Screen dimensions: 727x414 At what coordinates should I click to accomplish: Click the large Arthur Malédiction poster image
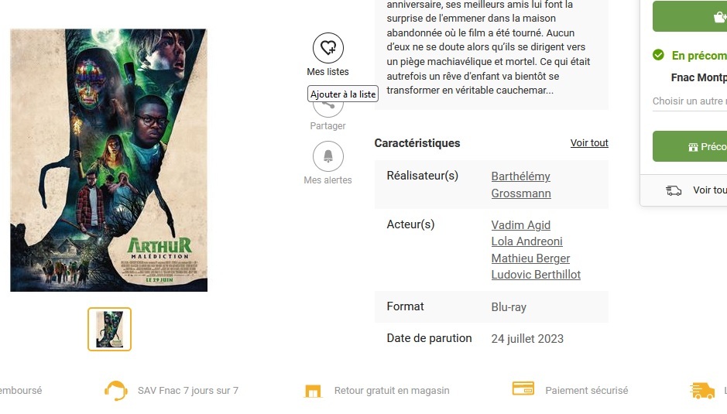pos(109,160)
